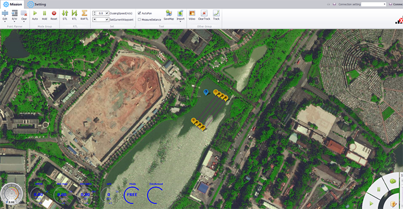Viewport: 403px width, 209px height.
Task: Open the Connection setting dropdown
Action: click(x=374, y=4)
